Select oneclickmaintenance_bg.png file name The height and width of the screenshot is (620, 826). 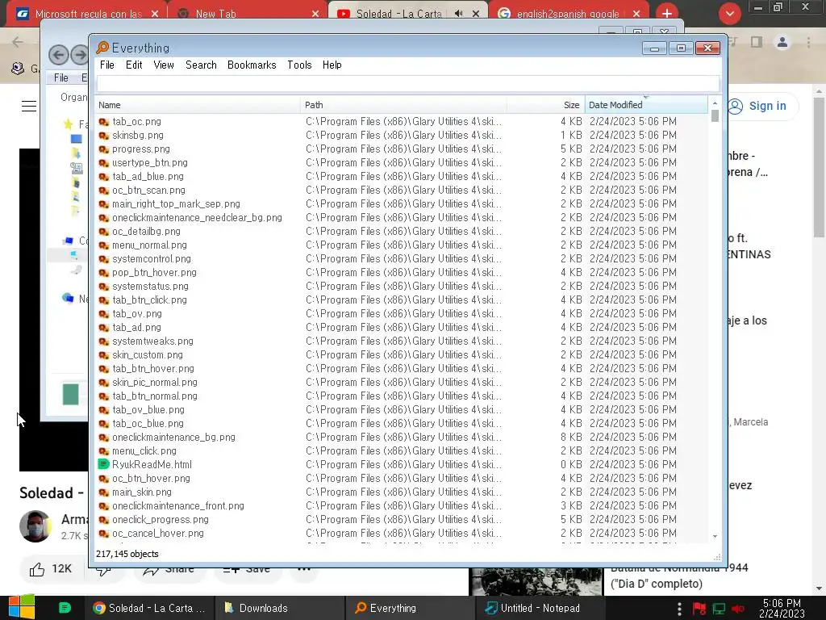174,437
